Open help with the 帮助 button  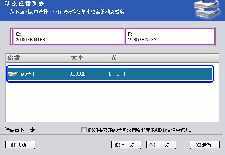(20, 145)
